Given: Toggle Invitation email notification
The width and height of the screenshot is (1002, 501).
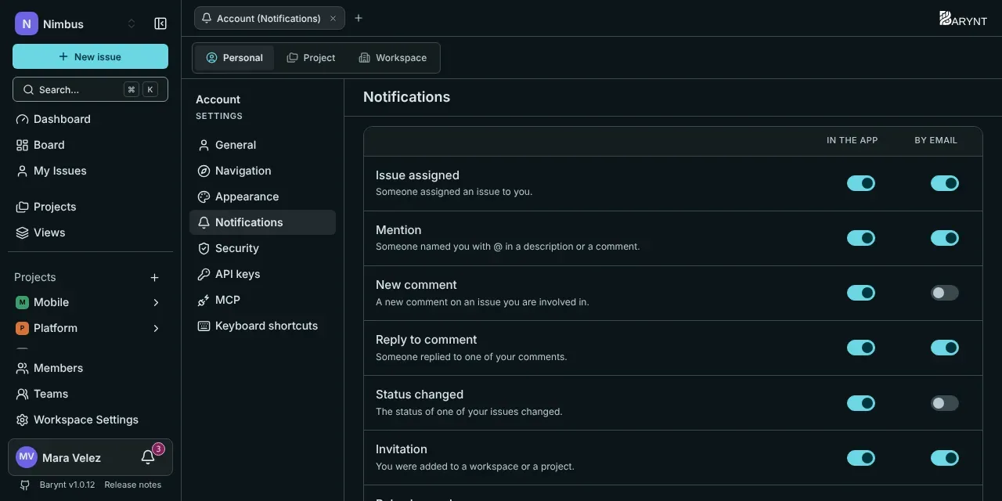Looking at the screenshot, I should pos(945,458).
